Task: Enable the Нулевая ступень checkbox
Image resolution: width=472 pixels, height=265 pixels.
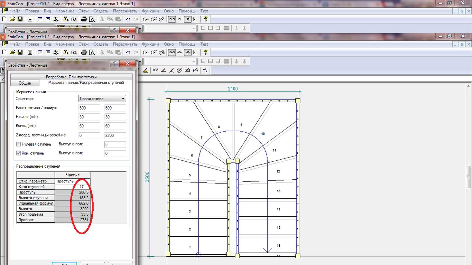Action: point(19,144)
